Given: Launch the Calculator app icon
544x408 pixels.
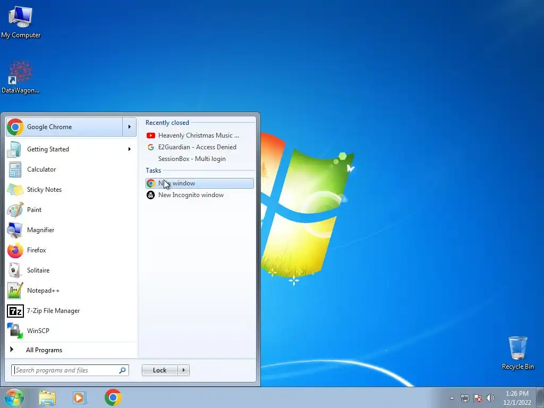Looking at the screenshot, I should click(15, 169).
